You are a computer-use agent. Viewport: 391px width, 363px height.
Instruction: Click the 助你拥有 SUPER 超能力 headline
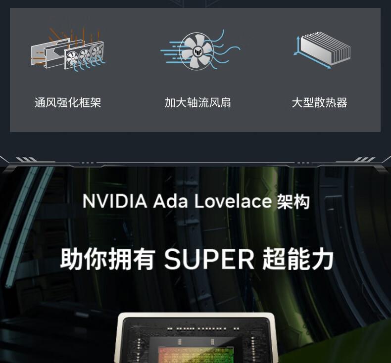click(x=197, y=259)
